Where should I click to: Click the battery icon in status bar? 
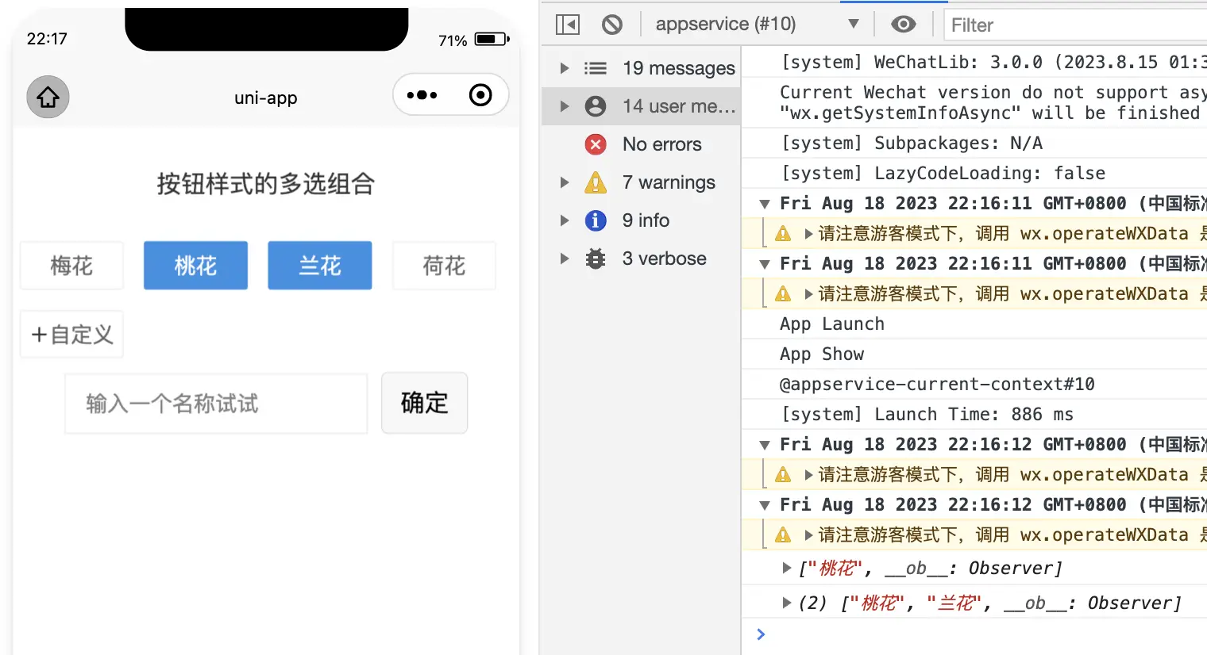click(x=492, y=39)
